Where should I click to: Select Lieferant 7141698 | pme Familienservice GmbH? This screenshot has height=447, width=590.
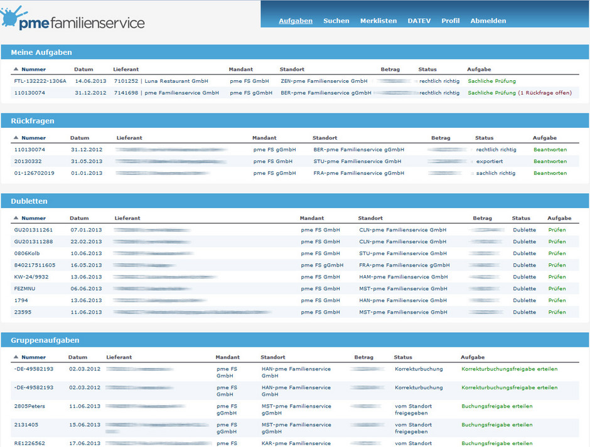(x=166, y=93)
